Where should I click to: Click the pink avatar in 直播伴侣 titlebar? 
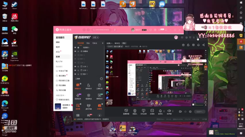click(x=176, y=37)
